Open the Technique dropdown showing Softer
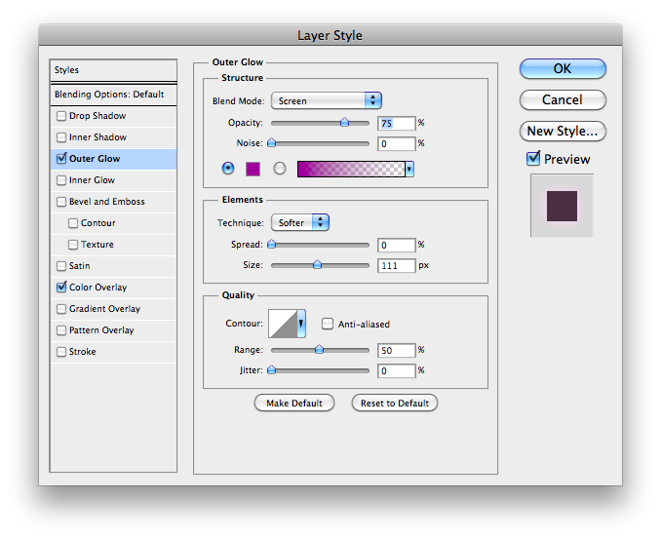Image resolution: width=661 pixels, height=539 pixels. [300, 222]
